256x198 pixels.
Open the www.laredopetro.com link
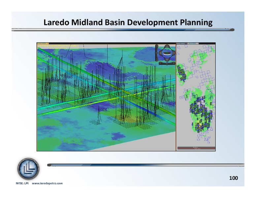click(47, 183)
